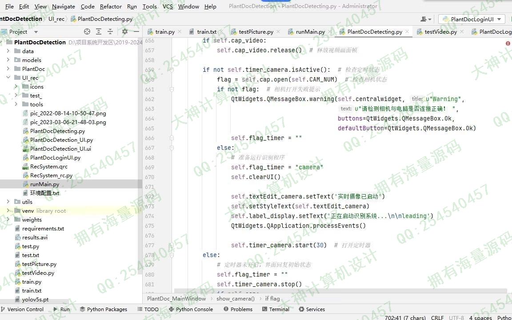The width and height of the screenshot is (512, 320).
Task: Open the Python Console tool window
Action: click(191, 309)
